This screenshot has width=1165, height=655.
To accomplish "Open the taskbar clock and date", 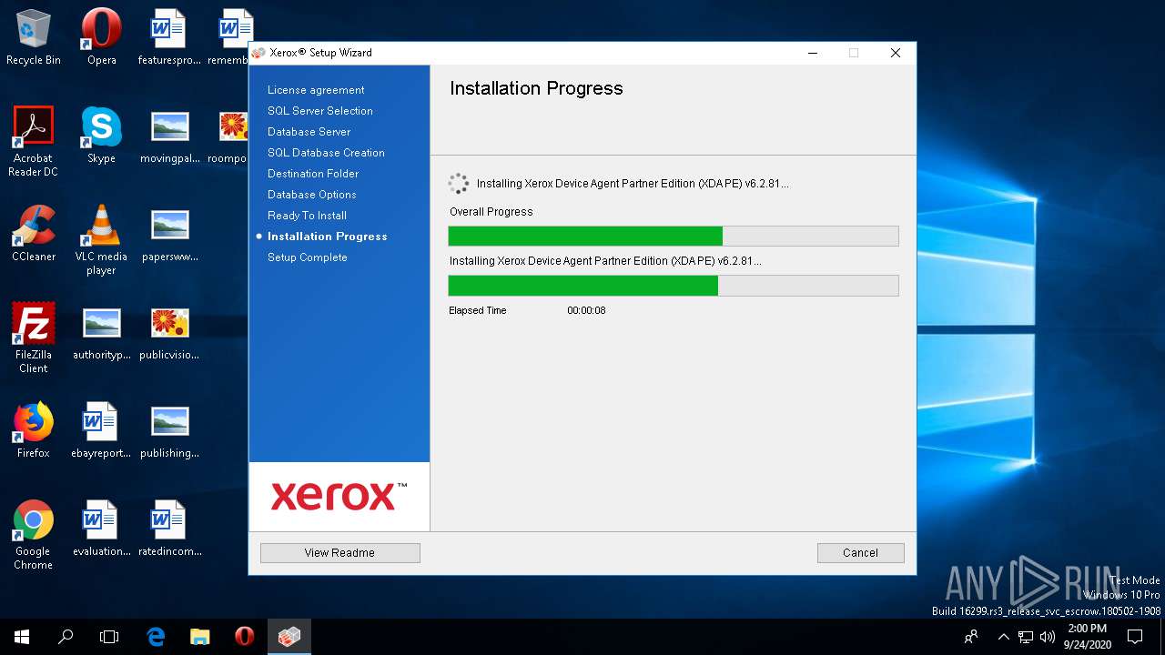I will 1087,637.
